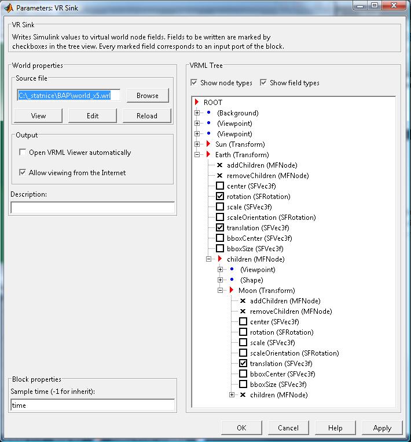Image resolution: width=411 pixels, height=442 pixels.
Task: Check Moon bboxSize (SFVec3f) field
Action: coord(243,384)
